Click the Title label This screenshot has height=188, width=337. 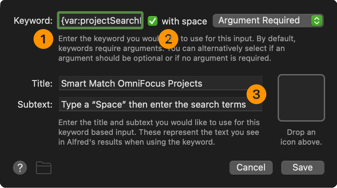coord(42,84)
